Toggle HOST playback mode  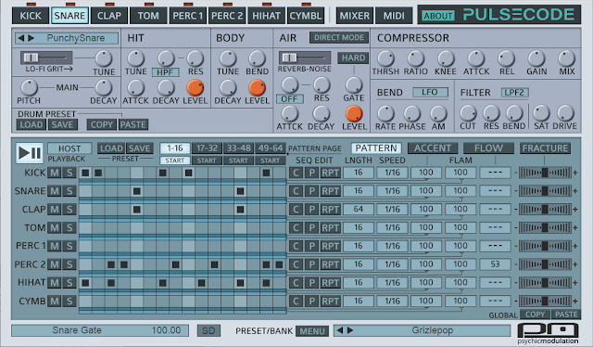[69, 148]
